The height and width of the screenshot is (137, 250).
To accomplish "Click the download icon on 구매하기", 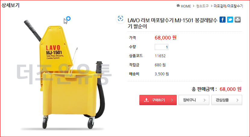I will (x=146, y=100).
